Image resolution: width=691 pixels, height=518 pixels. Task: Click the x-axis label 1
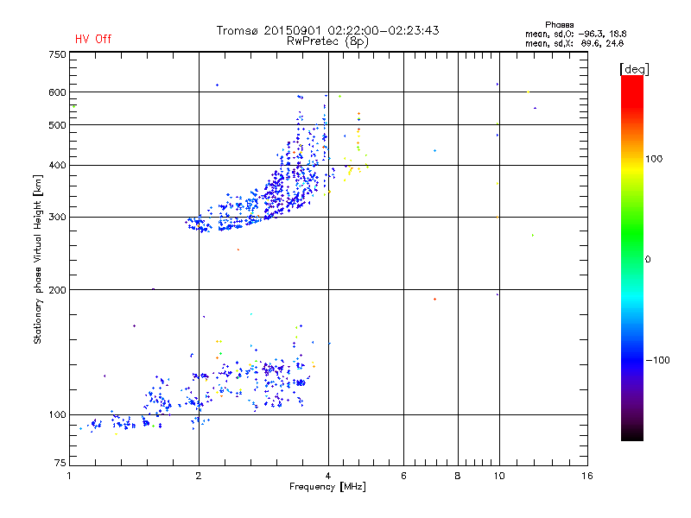point(69,476)
